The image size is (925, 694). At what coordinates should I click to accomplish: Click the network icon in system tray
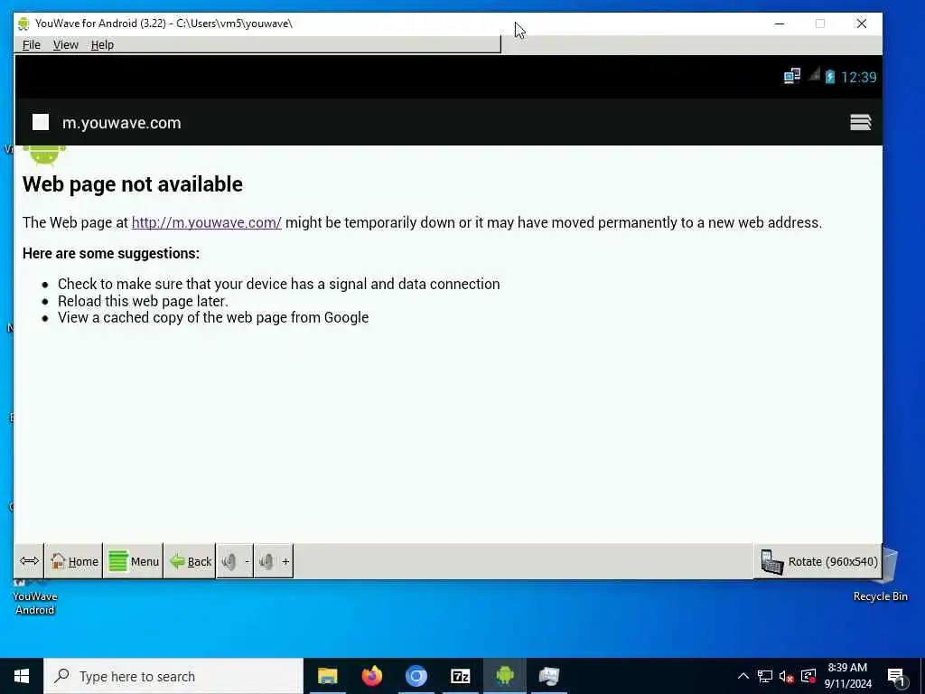(765, 676)
